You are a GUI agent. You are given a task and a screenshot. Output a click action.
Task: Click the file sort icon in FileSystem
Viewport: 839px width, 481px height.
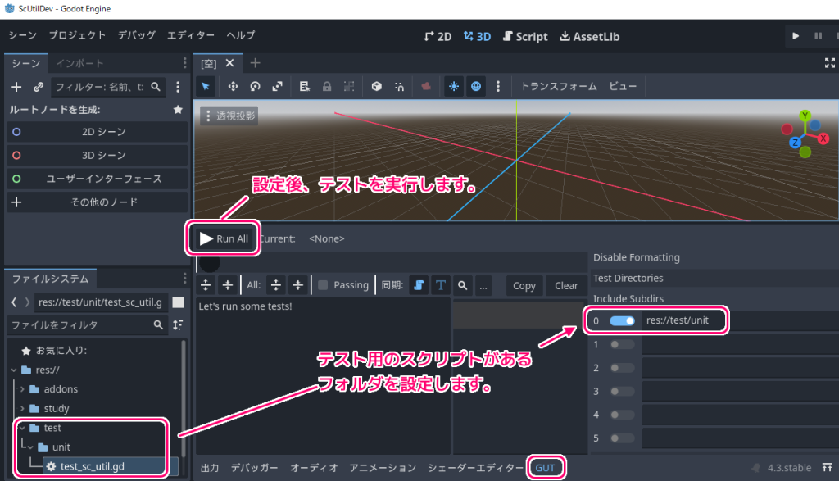178,324
